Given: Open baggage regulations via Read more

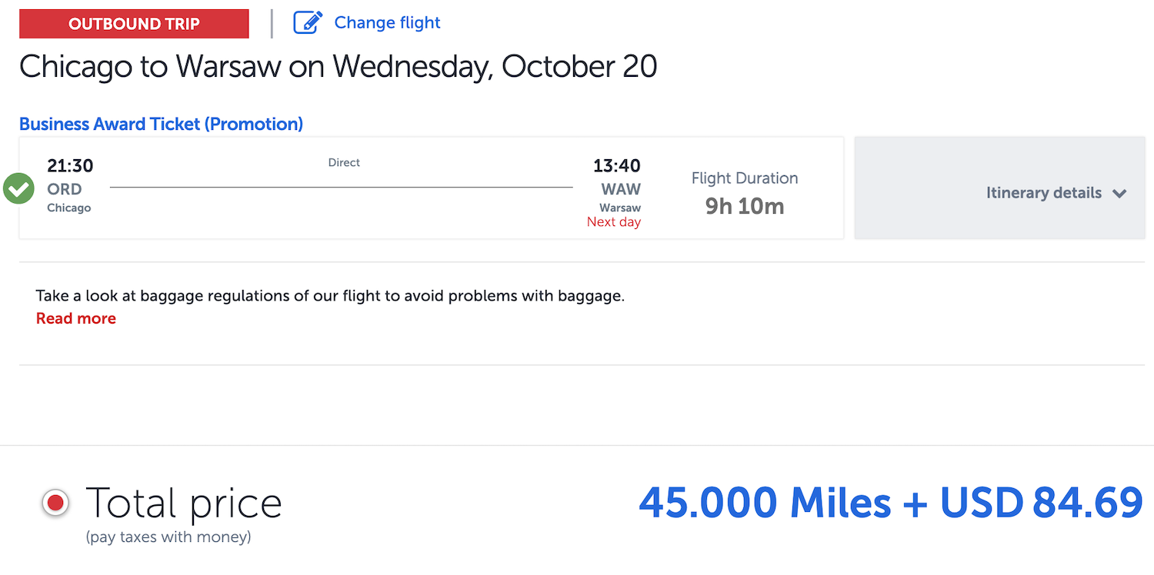Looking at the screenshot, I should coord(75,317).
